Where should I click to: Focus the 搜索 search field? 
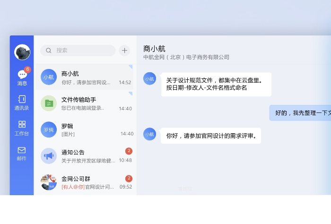(x=78, y=51)
